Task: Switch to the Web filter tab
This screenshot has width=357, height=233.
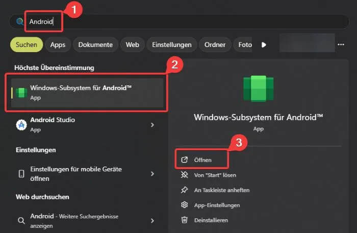Action: point(132,45)
